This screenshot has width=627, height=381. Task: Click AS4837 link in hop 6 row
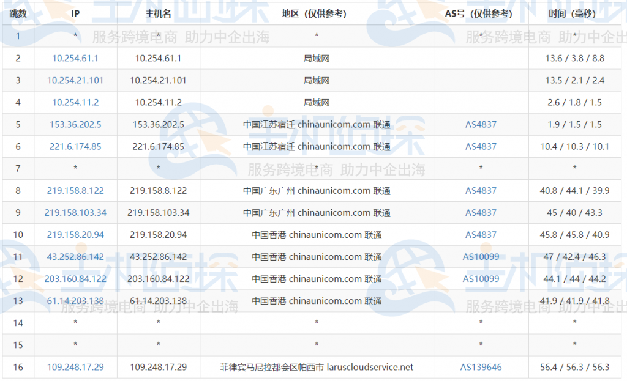pos(481,147)
